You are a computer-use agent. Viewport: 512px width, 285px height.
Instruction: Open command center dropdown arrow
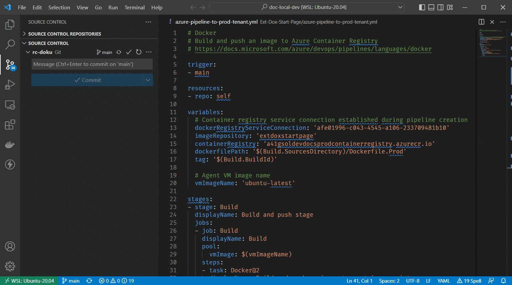point(400,7)
